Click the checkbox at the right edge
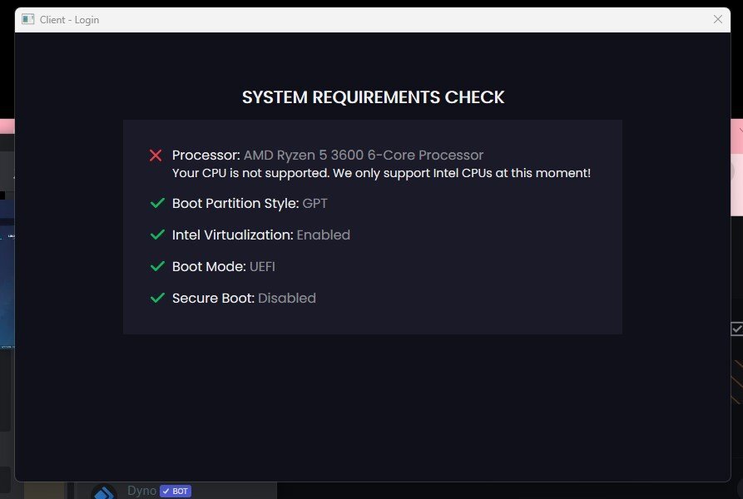This screenshot has height=499, width=743. 736,329
